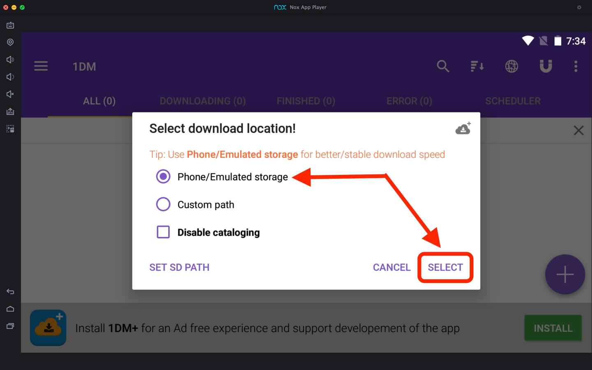Click Nox volume up icon

(10, 60)
